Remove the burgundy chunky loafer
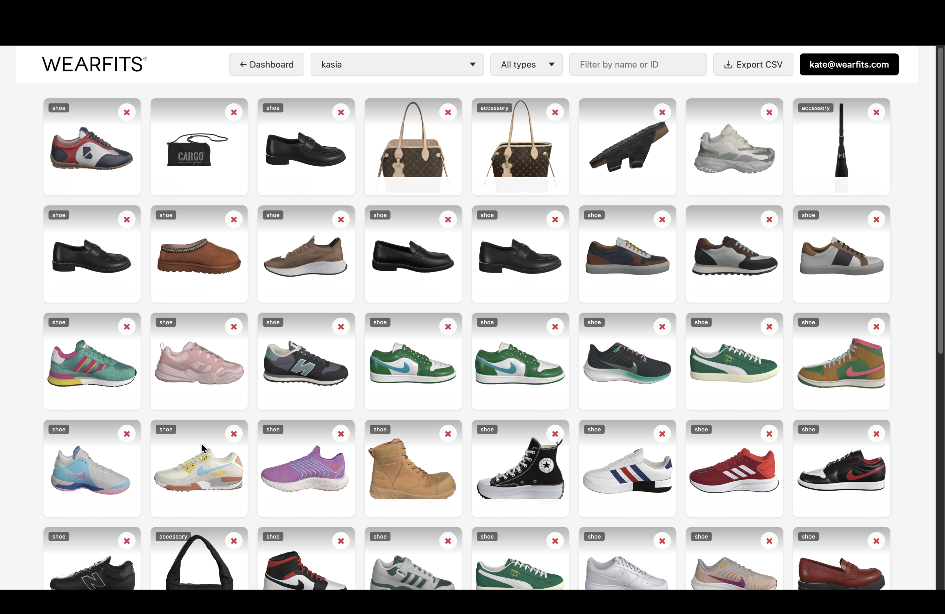 click(x=876, y=541)
